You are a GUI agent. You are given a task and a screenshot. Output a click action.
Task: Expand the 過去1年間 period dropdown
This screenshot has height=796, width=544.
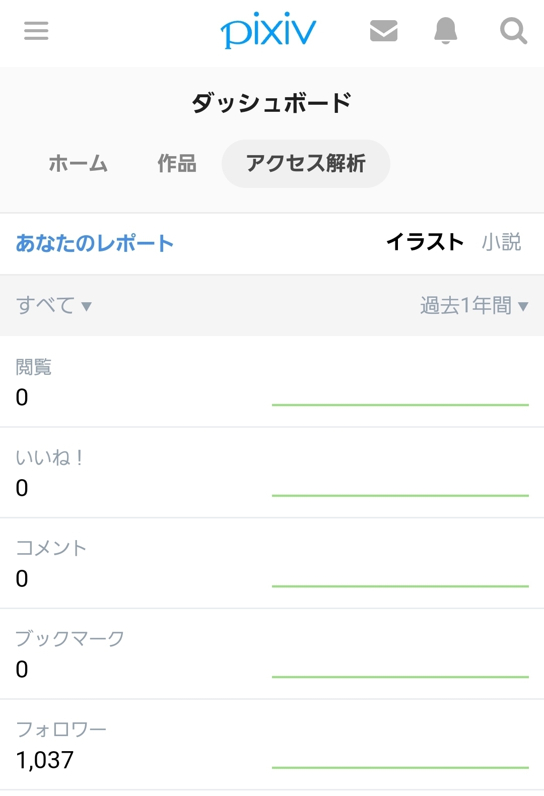click(474, 305)
